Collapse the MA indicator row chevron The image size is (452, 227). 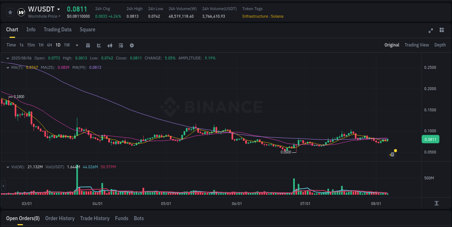[x=8, y=67]
